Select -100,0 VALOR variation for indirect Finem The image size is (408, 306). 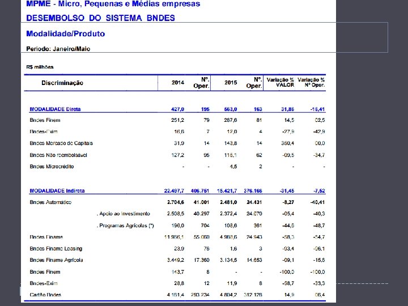[x=287, y=272]
